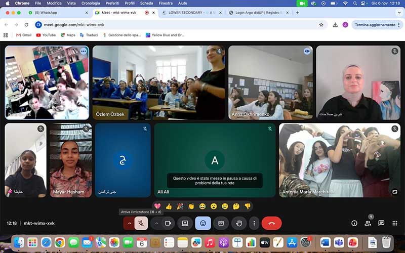405x253 pixels.
Task: Open the Maps bookmark
Action: click(68, 35)
